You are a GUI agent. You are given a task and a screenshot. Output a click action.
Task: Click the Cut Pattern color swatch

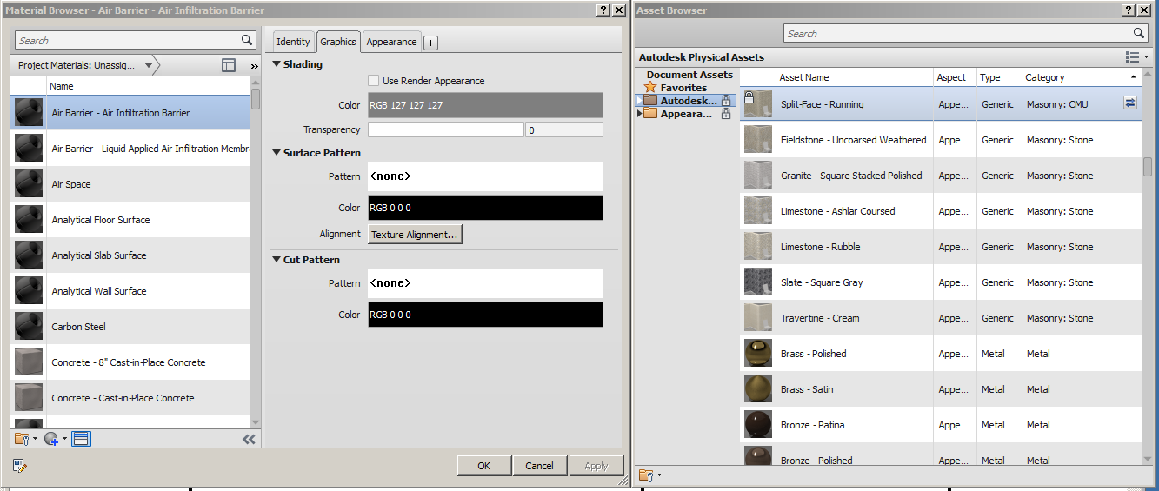(485, 315)
